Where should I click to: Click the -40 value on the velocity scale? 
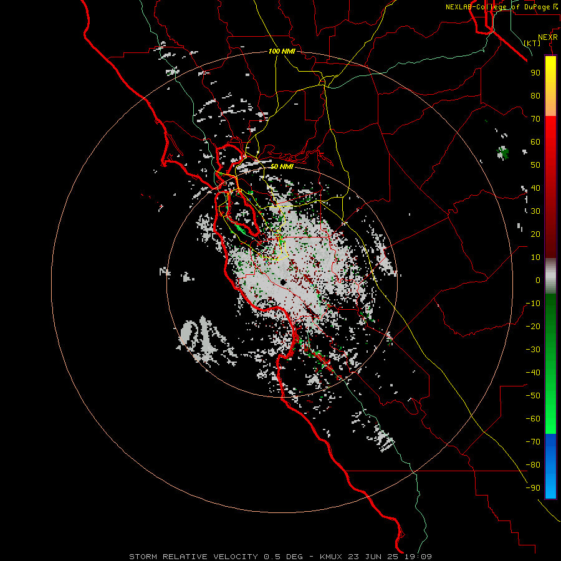point(533,373)
